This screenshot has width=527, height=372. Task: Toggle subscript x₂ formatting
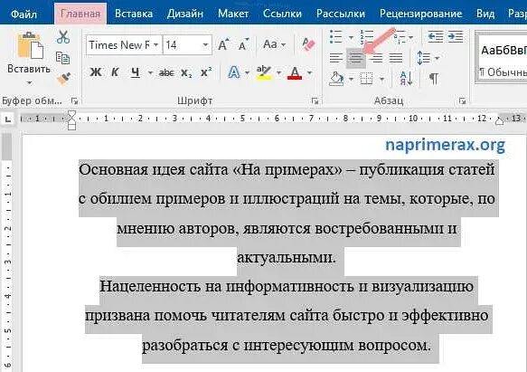coord(186,72)
